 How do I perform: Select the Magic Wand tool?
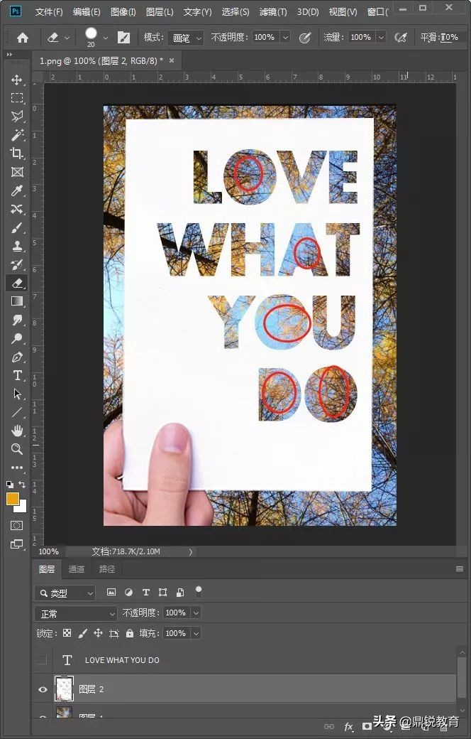17,135
